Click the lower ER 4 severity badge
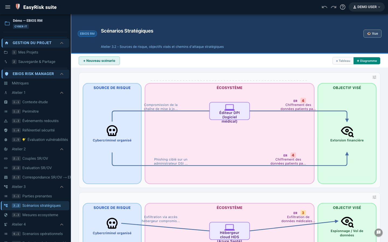This screenshot has width=388, height=242. tap(293, 155)
